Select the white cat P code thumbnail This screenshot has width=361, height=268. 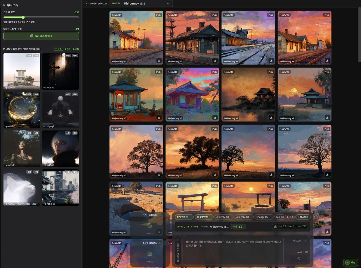(22, 188)
